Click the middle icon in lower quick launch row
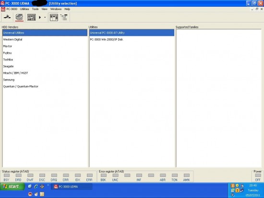This screenshot has width=264, height=198. pos(36,194)
